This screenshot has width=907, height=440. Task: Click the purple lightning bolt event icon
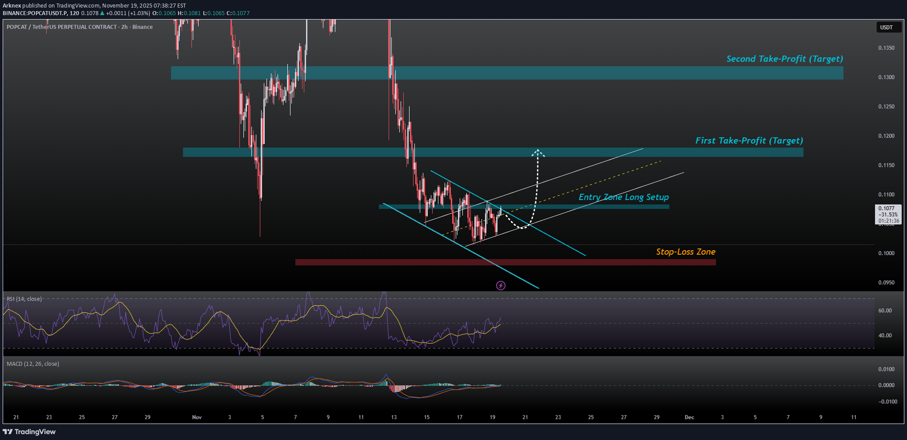tap(501, 285)
